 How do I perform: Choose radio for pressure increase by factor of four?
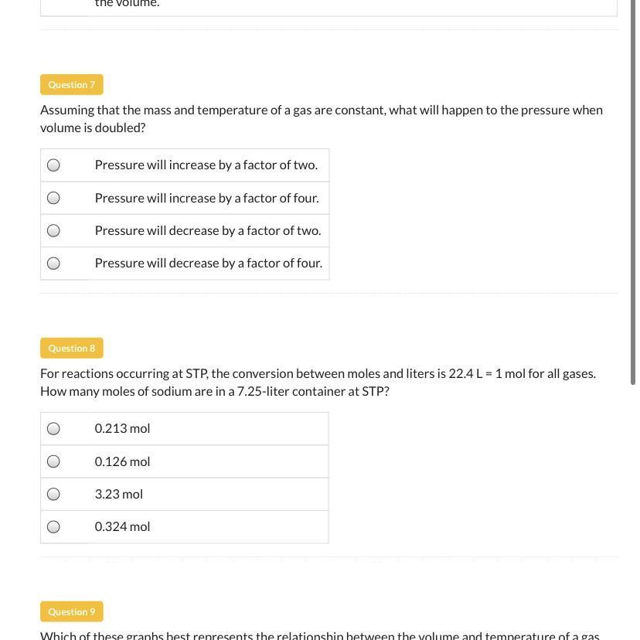pyautogui.click(x=53, y=198)
